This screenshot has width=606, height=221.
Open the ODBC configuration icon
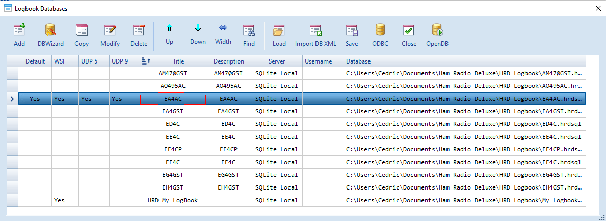click(380, 30)
